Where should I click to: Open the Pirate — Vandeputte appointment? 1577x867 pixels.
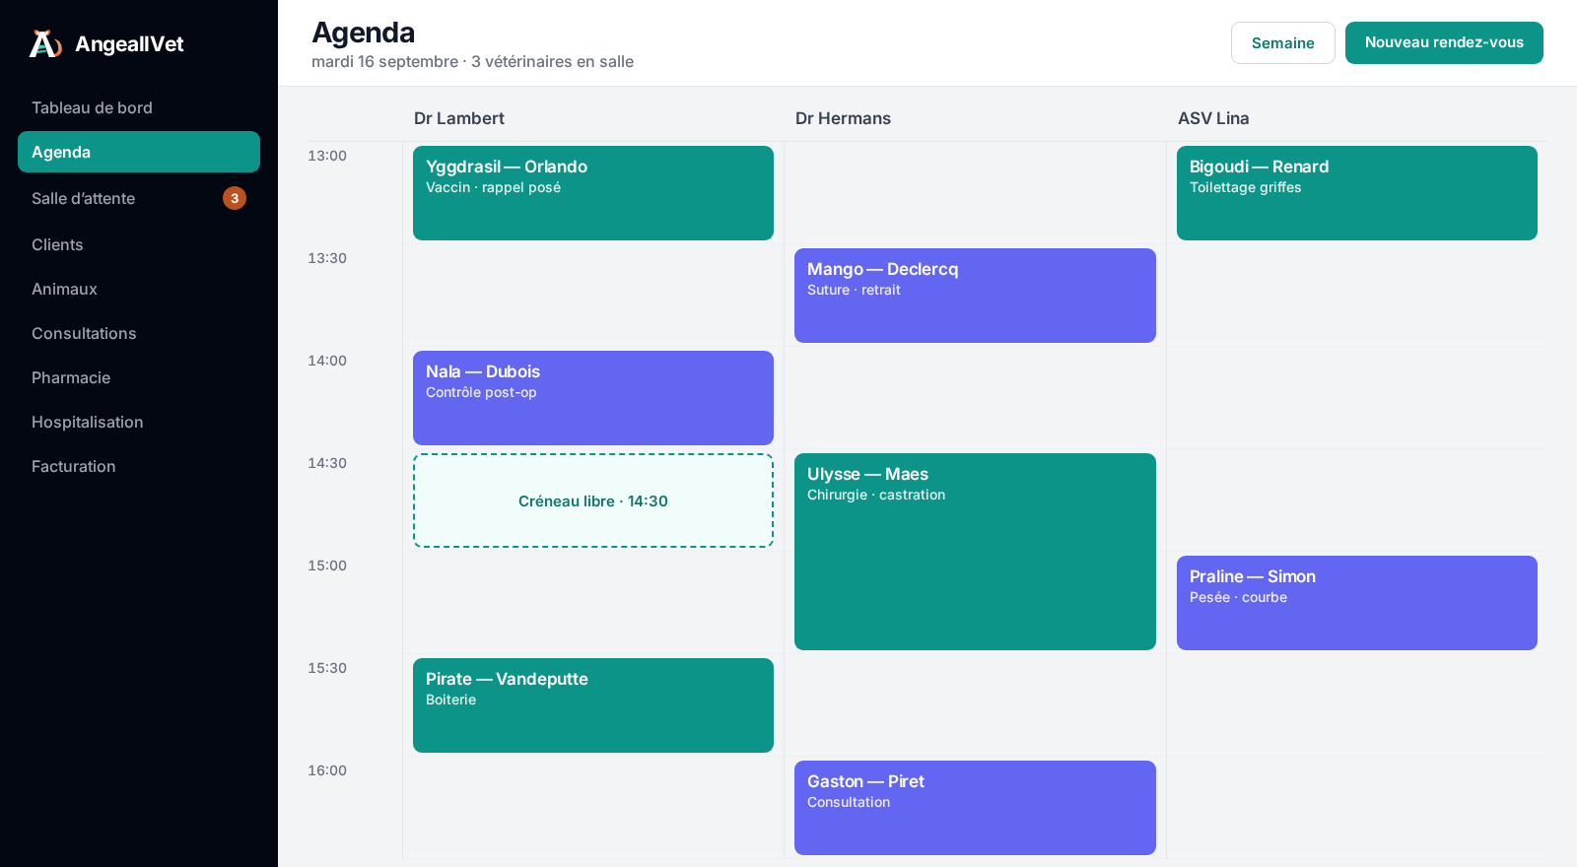point(593,705)
